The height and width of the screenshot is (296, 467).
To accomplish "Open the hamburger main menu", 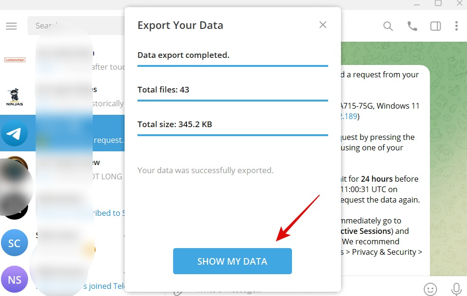I will coord(11,26).
